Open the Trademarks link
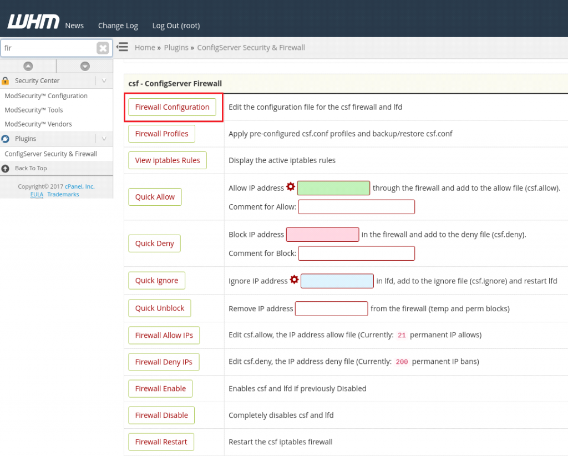The width and height of the screenshot is (568, 456). 63,195
